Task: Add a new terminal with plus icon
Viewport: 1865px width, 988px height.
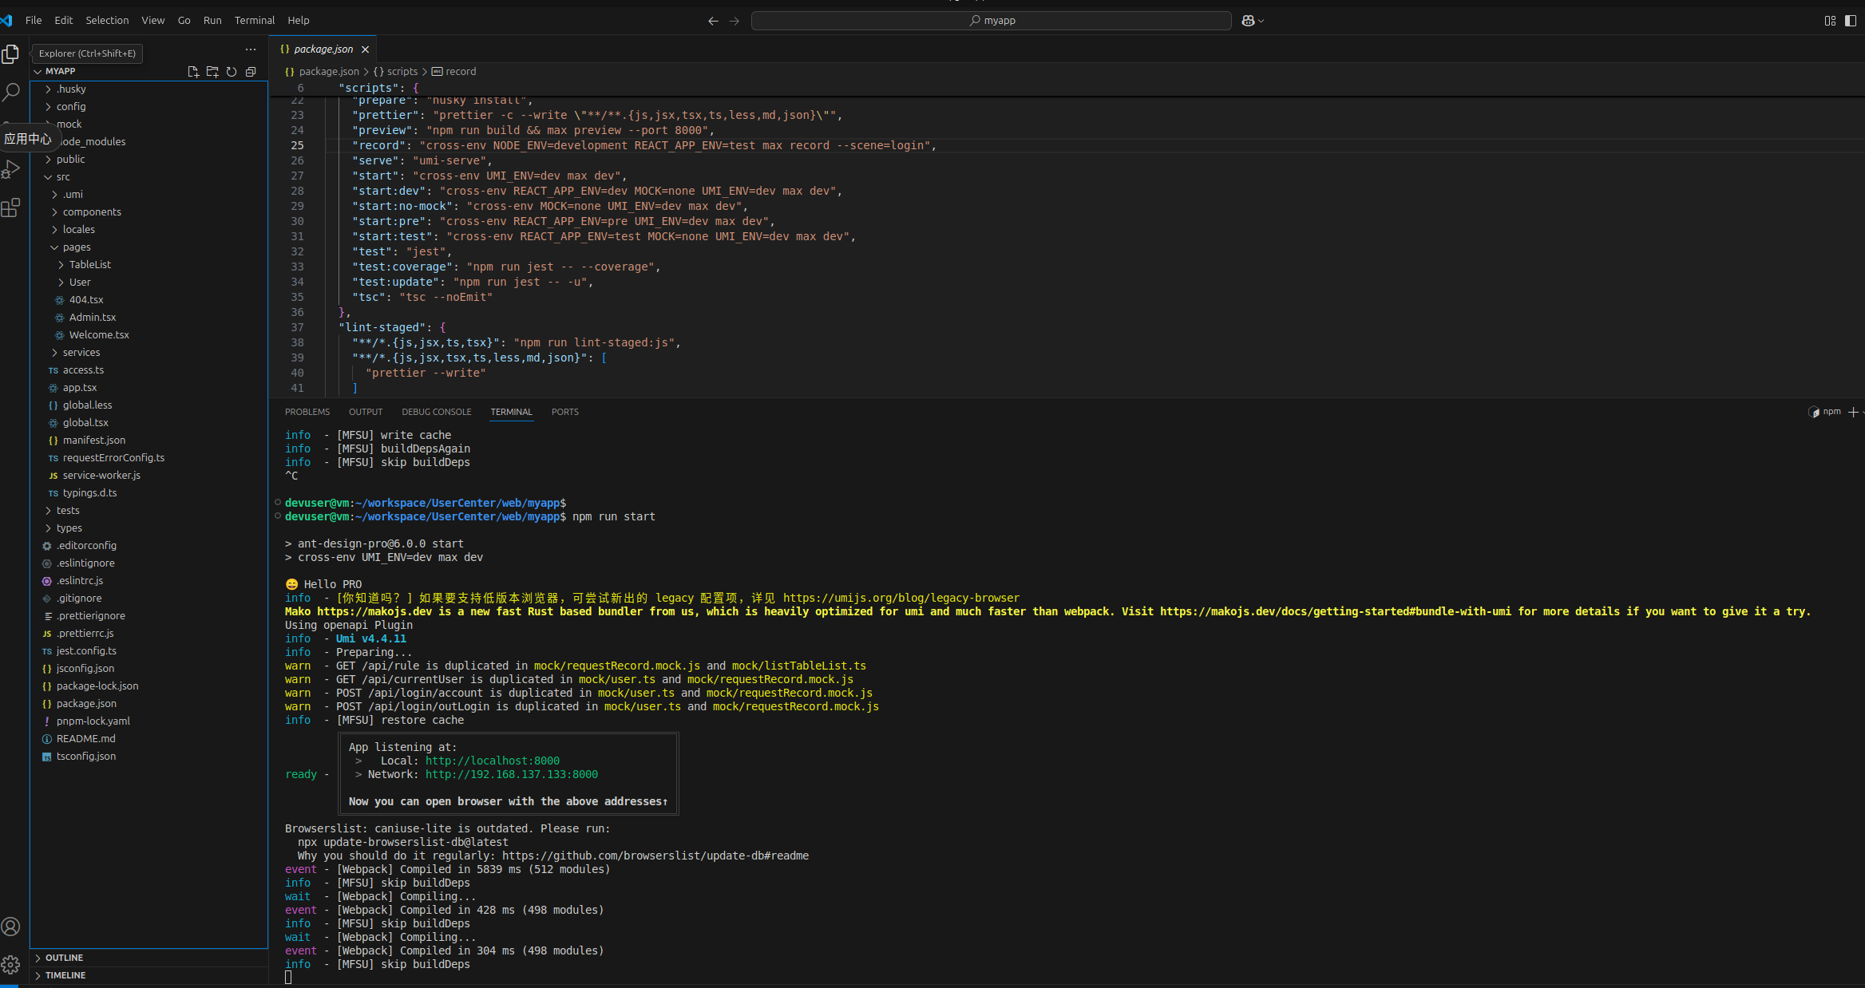Action: tap(1853, 412)
